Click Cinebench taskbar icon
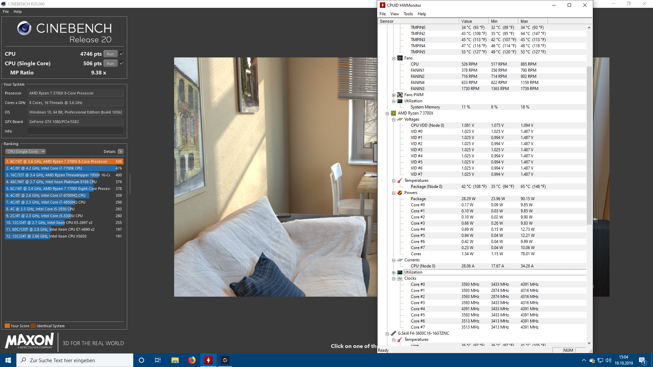The width and height of the screenshot is (653, 367). pos(225,360)
